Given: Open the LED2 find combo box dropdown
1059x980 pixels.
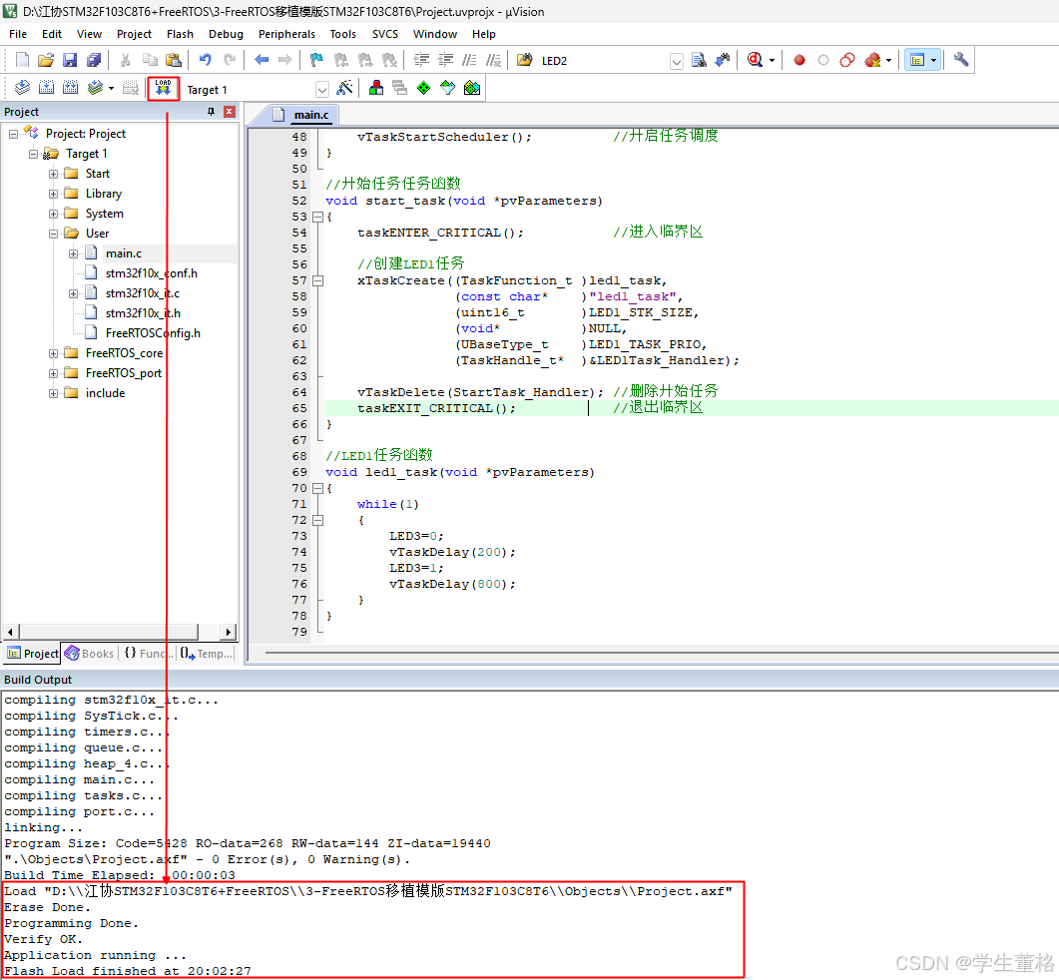Looking at the screenshot, I should pyautogui.click(x=676, y=61).
